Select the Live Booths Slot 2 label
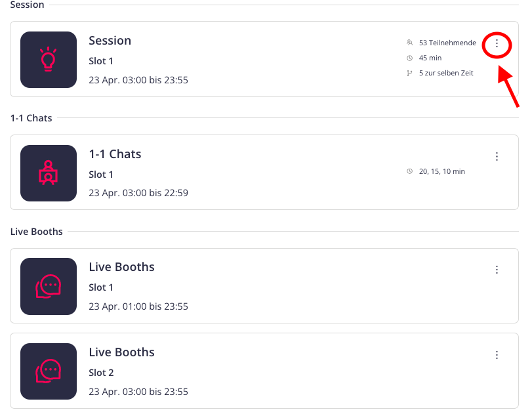 point(101,373)
